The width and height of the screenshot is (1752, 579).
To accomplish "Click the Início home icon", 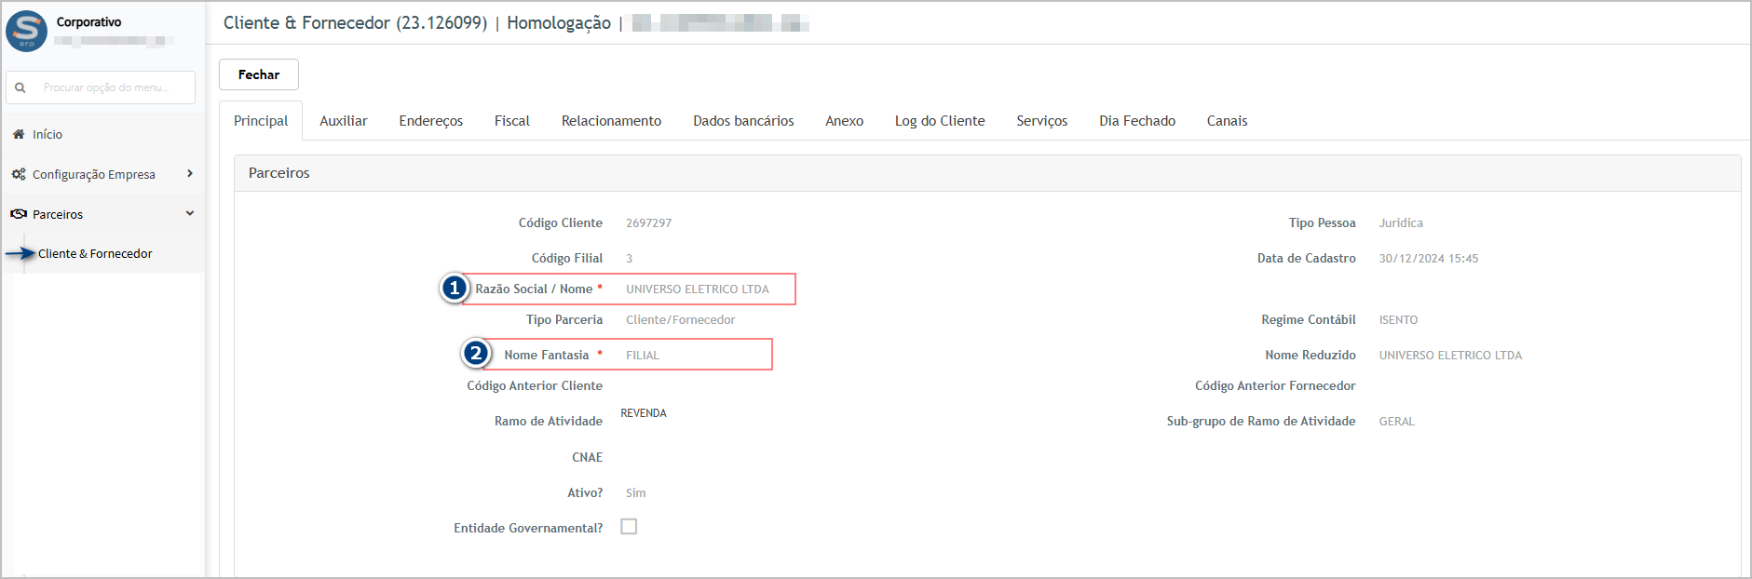I will pyautogui.click(x=19, y=134).
